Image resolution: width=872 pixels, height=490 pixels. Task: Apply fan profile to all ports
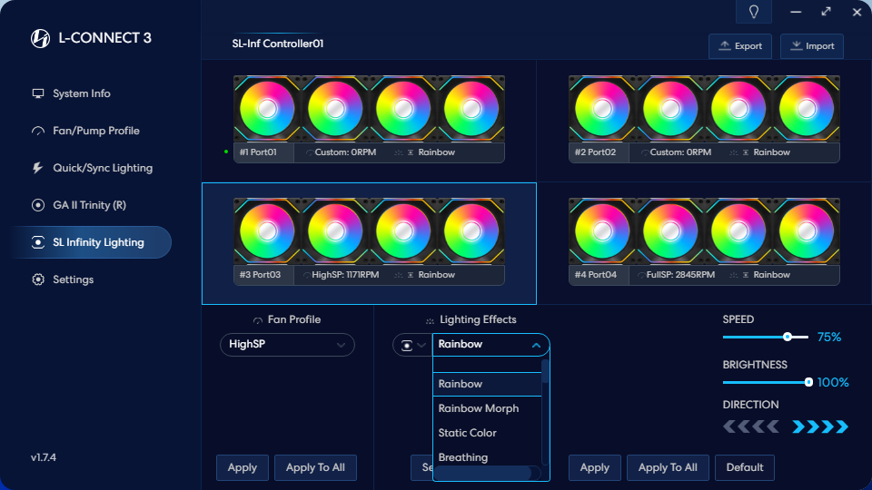click(x=315, y=468)
